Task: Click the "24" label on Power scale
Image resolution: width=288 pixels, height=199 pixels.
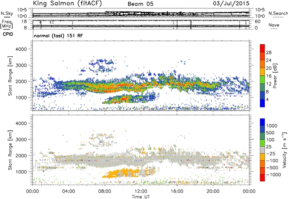Action: [269, 60]
